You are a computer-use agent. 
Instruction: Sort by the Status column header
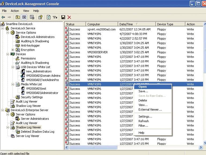click(x=75, y=24)
